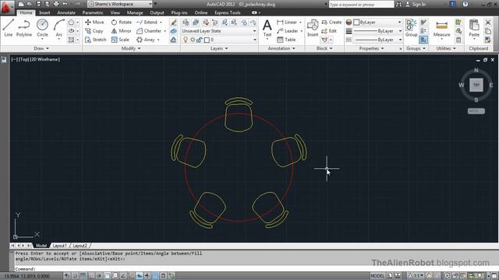
Task: Switch to the Output ribbon tab
Action: pyautogui.click(x=157, y=12)
